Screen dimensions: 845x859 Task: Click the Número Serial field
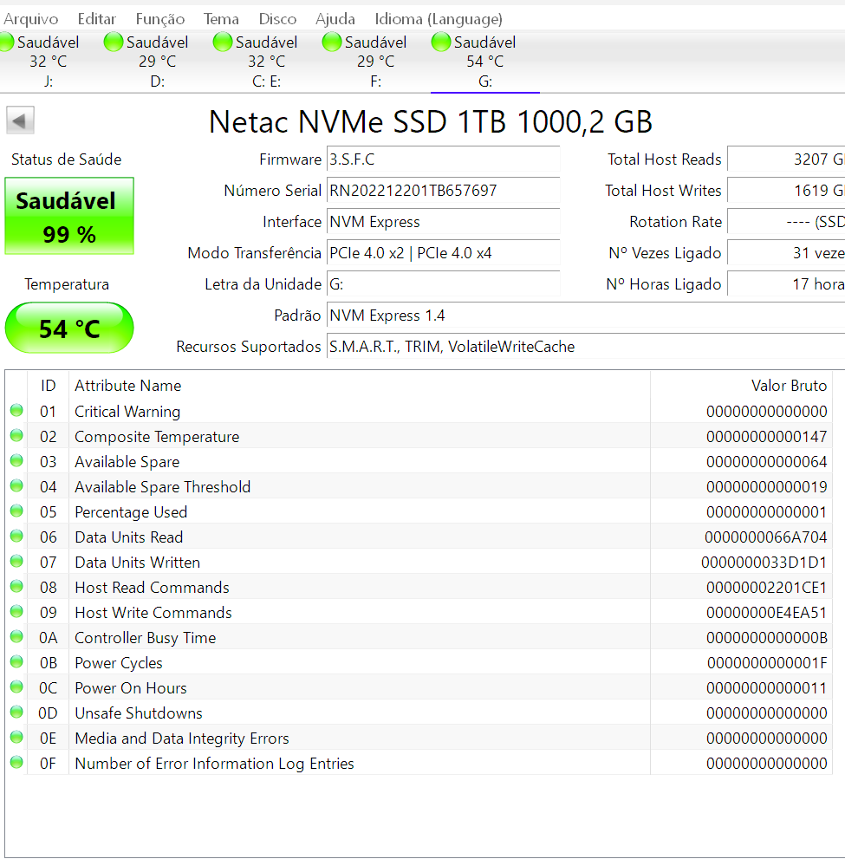tap(443, 191)
